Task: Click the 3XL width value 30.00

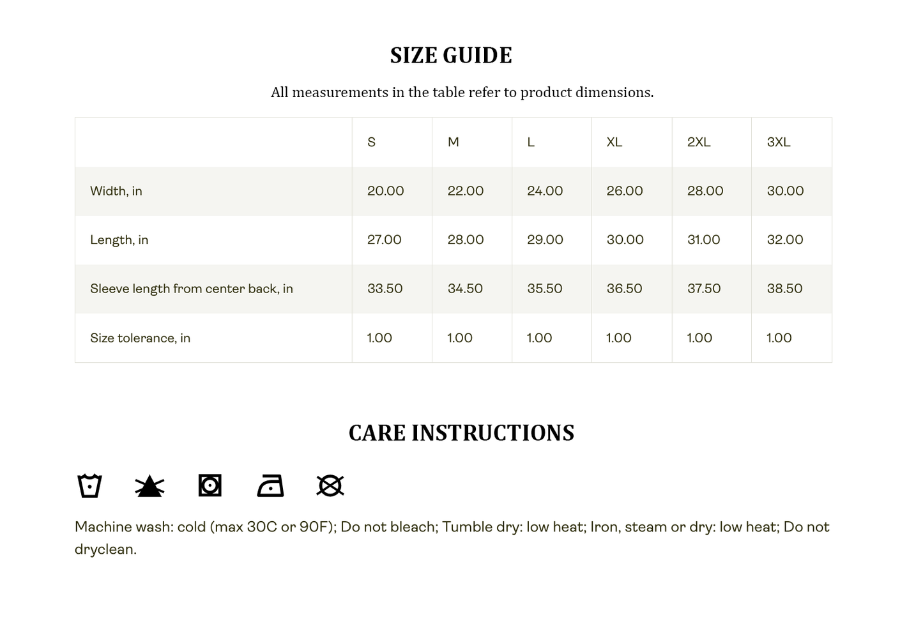Action: click(x=785, y=191)
